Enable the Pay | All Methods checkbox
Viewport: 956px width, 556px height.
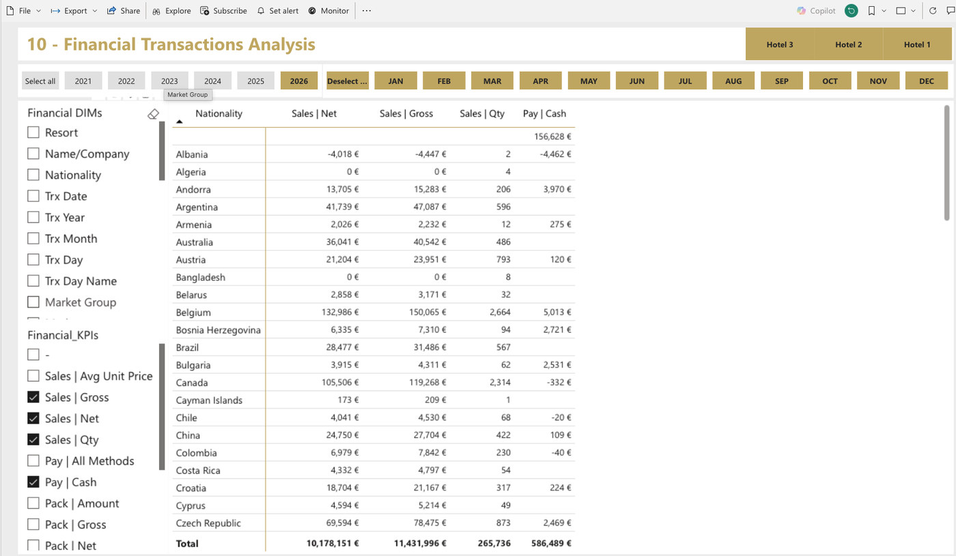coord(33,460)
